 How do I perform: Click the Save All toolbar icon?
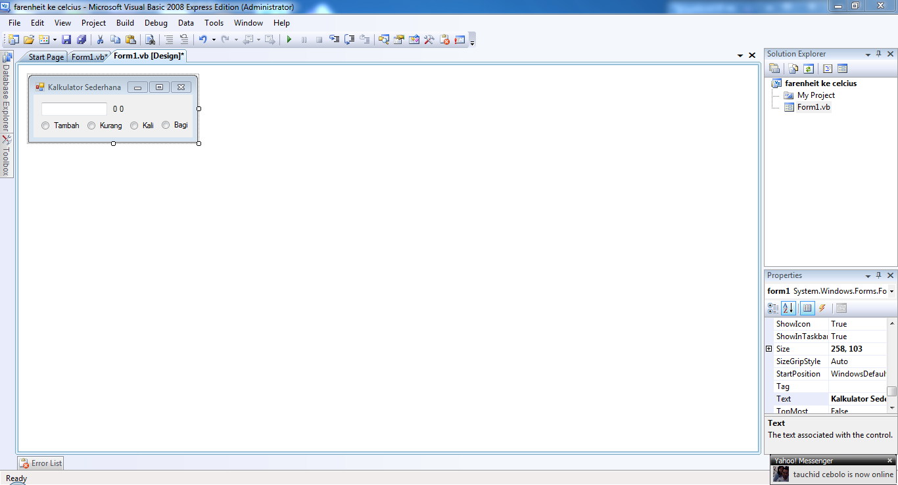[x=81, y=39]
